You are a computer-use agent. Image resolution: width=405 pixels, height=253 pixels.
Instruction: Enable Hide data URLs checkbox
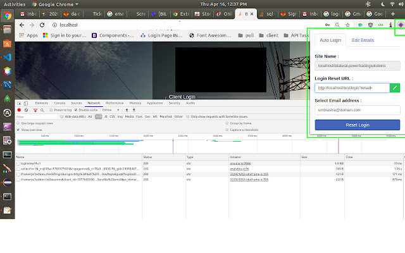coord(62,116)
